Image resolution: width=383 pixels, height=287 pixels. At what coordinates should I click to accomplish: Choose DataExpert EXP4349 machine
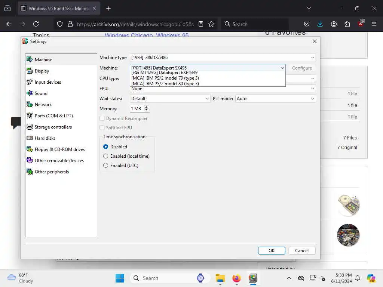tap(208, 73)
